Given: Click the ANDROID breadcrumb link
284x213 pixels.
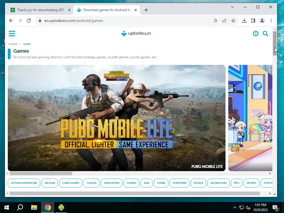Looking at the screenshot, I should coord(13,44).
